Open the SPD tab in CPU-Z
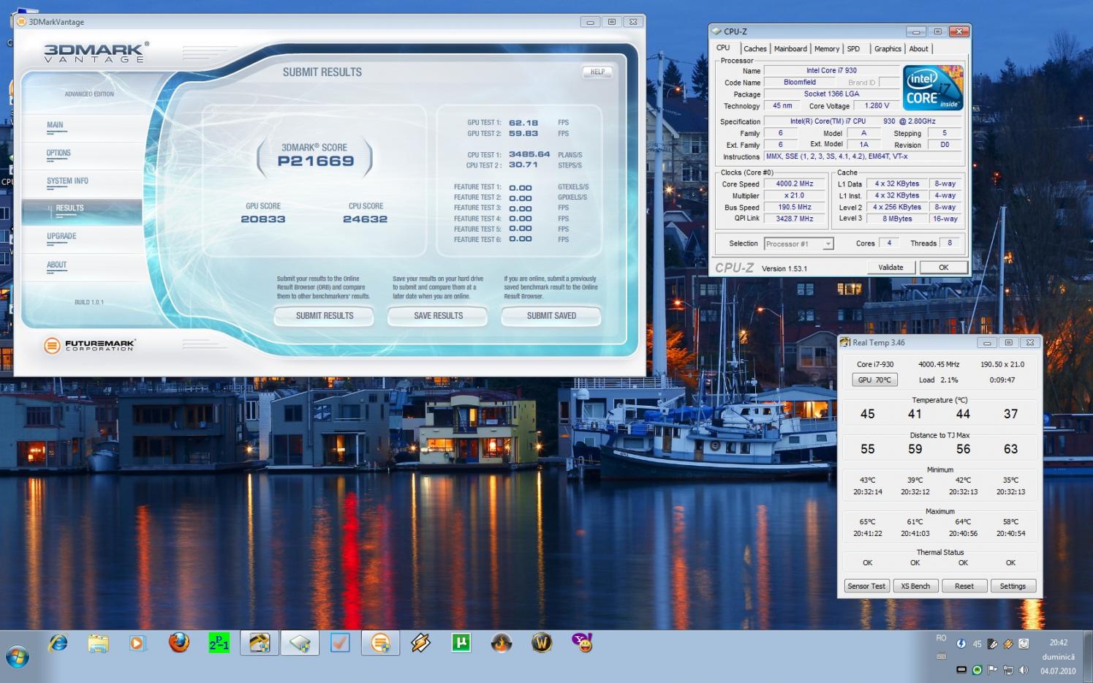Viewport: 1093px width, 683px height. pyautogui.click(x=853, y=49)
